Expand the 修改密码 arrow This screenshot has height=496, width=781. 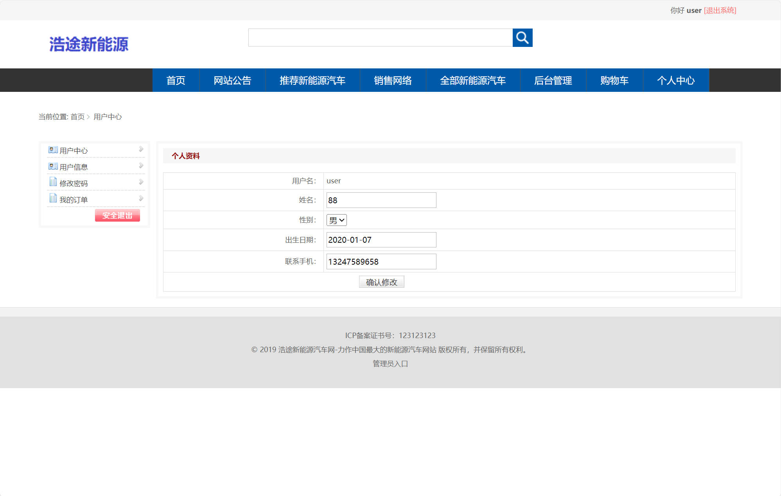(x=140, y=182)
